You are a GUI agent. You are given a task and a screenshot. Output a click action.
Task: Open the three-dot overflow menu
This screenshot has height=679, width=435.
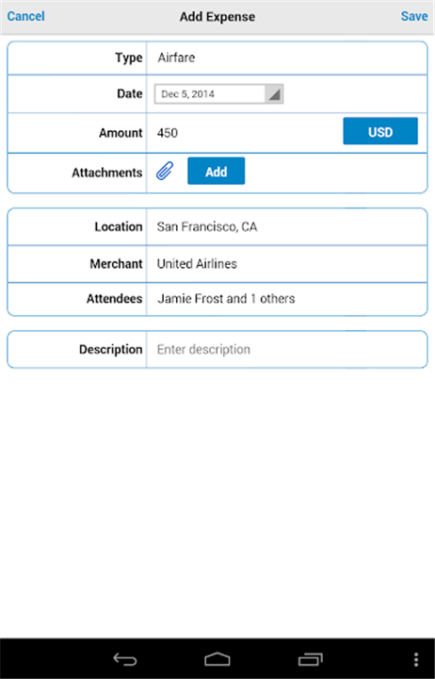tap(415, 659)
